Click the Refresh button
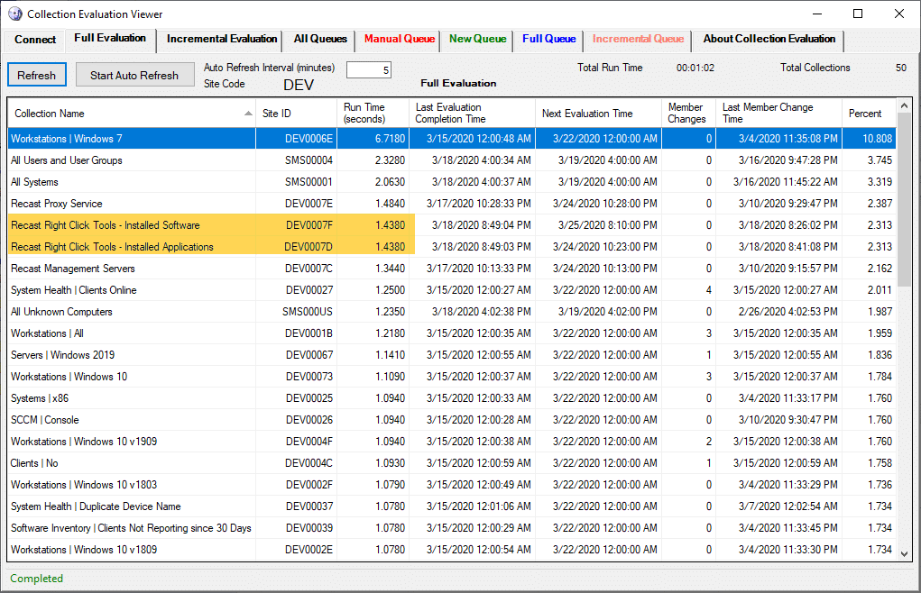The height and width of the screenshot is (593, 921). [36, 74]
